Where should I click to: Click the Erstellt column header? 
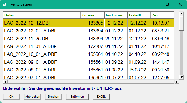pos(139,15)
